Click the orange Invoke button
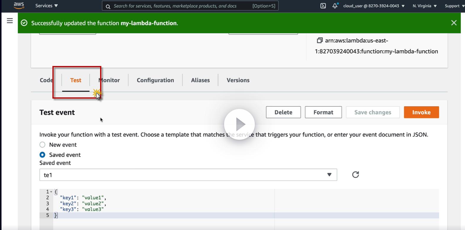465x230 pixels. coord(421,112)
